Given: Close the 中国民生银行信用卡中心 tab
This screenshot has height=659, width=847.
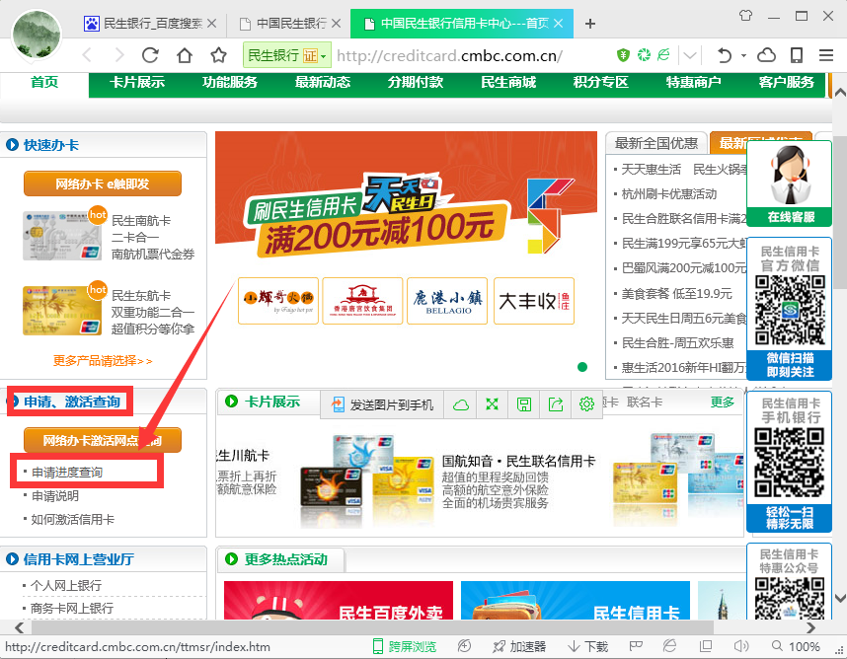Looking at the screenshot, I should click(559, 24).
